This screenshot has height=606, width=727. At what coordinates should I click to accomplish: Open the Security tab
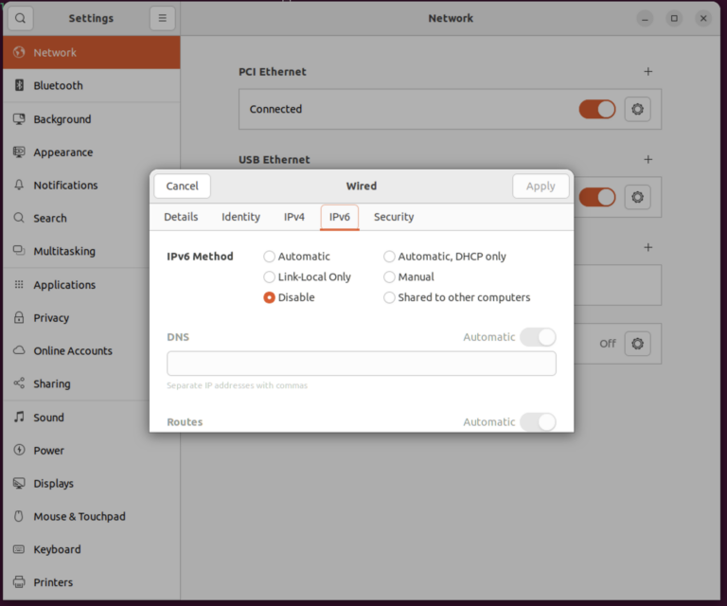[394, 217]
